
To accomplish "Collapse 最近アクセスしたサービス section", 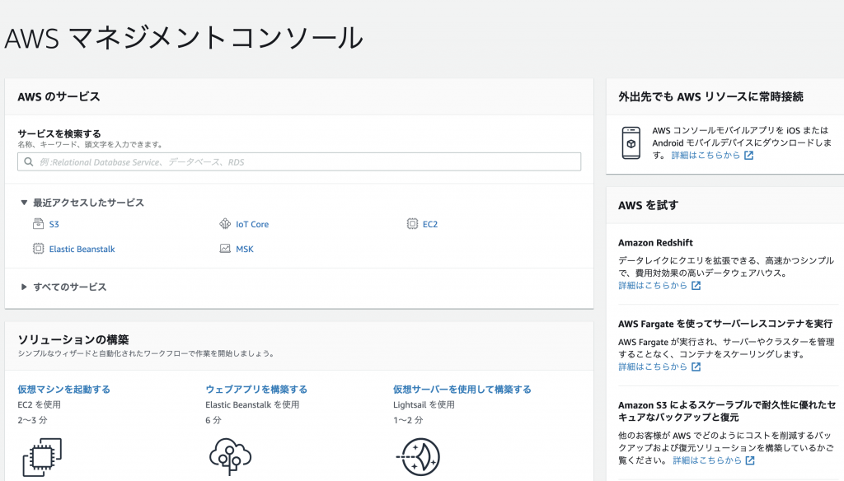I will coord(24,203).
